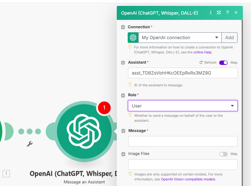Toggle the Connection field collapse checkbox
251x186 pixels.
pyautogui.click(x=123, y=27)
